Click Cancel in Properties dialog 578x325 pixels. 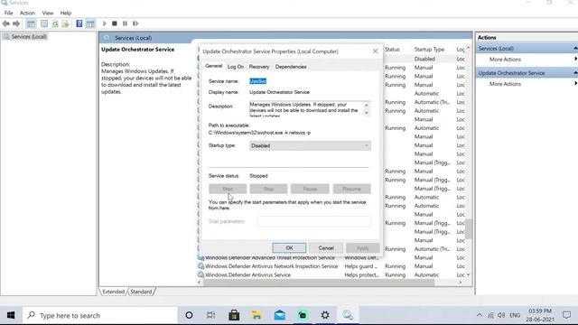click(x=326, y=248)
